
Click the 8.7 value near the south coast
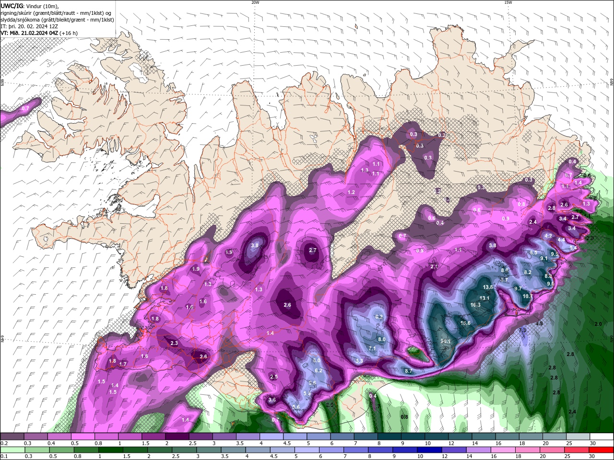point(409,371)
